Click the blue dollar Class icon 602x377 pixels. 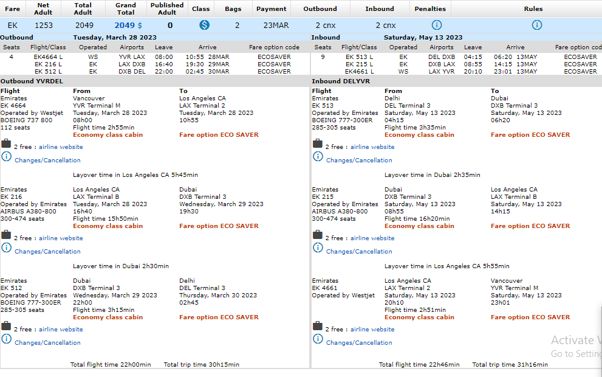coord(205,25)
